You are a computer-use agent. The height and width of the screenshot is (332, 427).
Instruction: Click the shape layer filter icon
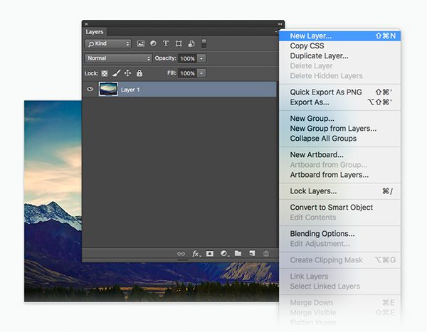click(178, 44)
